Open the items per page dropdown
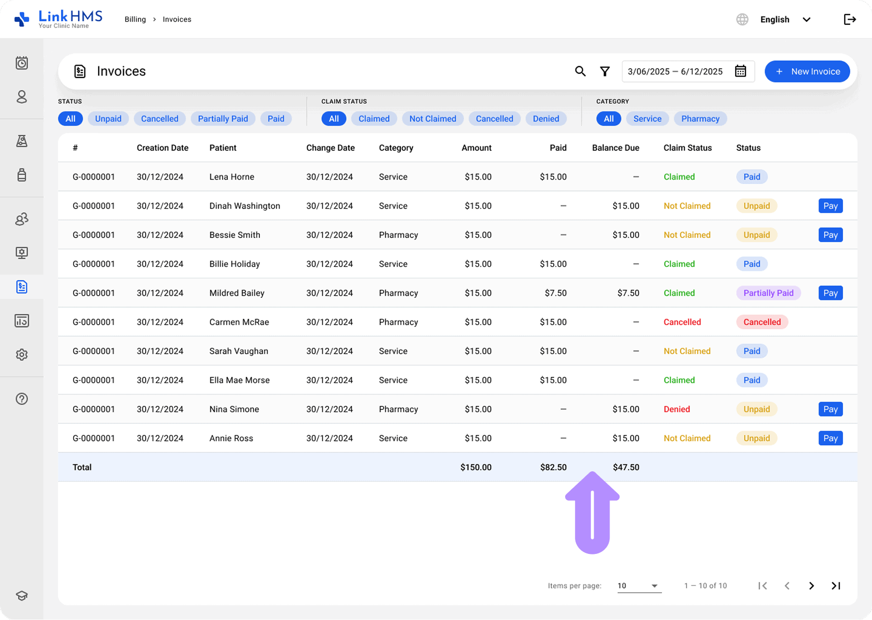Screen dimensions: 872x620 tap(639, 586)
